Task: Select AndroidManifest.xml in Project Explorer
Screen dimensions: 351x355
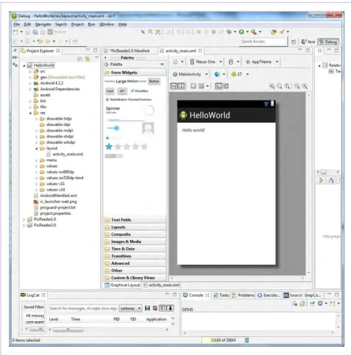Action: click(x=58, y=196)
